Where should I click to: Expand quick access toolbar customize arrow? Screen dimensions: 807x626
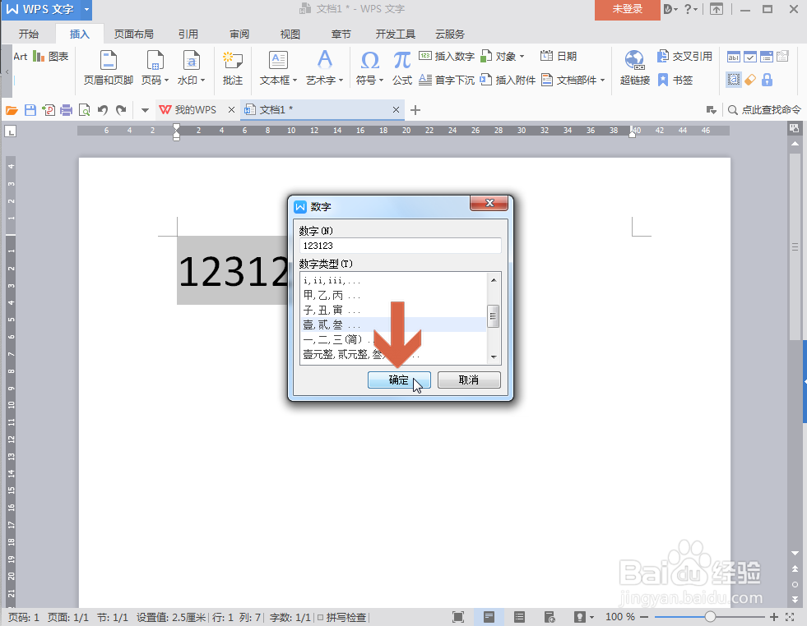[145, 110]
